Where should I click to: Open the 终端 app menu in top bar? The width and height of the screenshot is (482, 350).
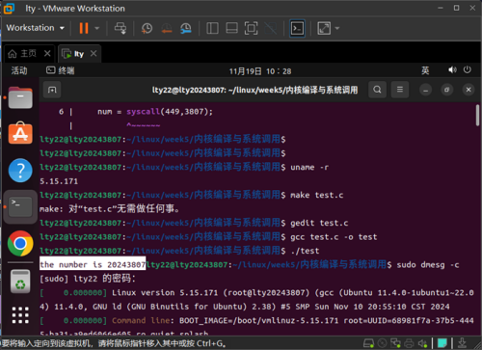click(61, 70)
